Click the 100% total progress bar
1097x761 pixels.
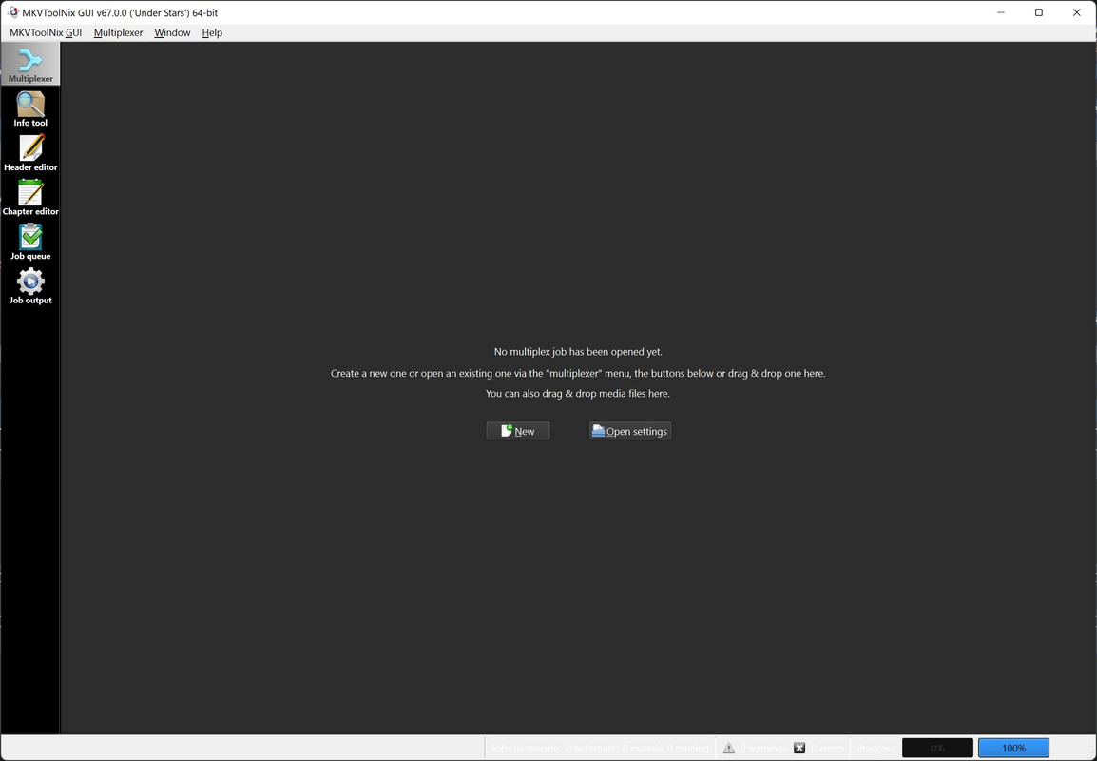pyautogui.click(x=1013, y=749)
